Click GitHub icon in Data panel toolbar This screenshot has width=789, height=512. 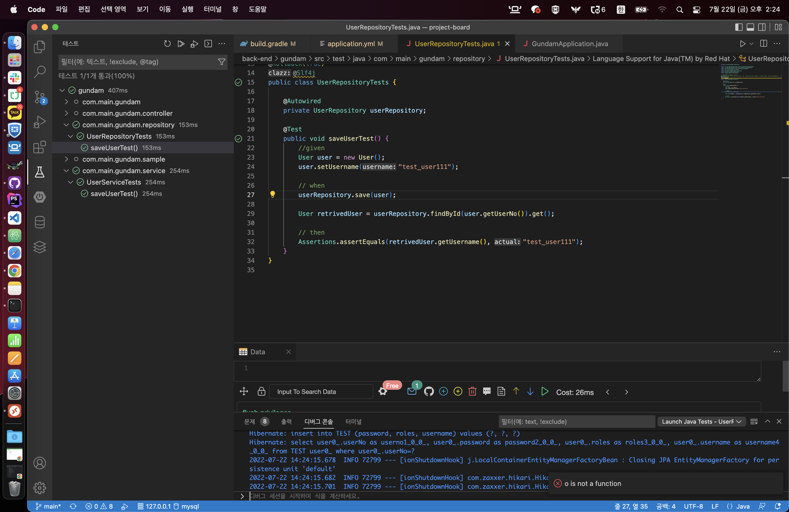click(429, 392)
